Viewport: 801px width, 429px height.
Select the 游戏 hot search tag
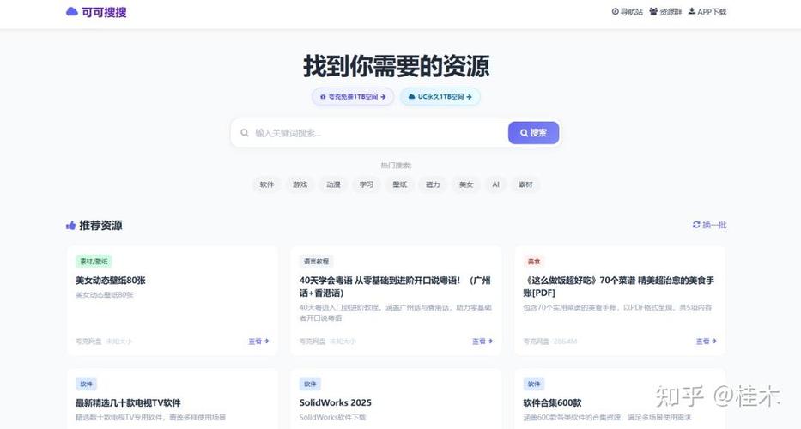coord(300,184)
